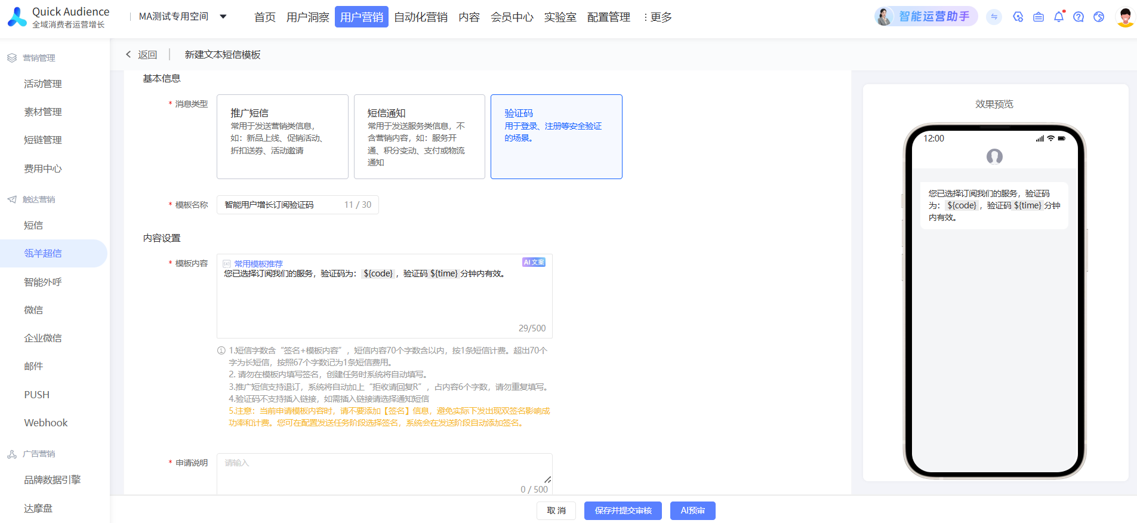Click the avatar in the phone preview

click(x=994, y=156)
